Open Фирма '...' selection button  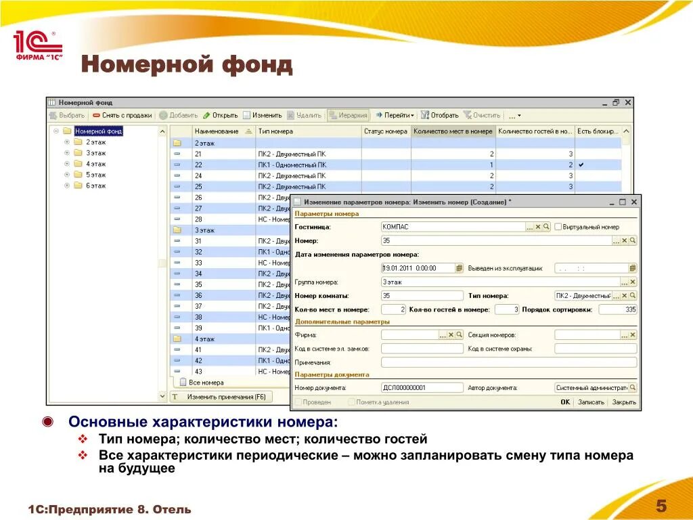443,335
